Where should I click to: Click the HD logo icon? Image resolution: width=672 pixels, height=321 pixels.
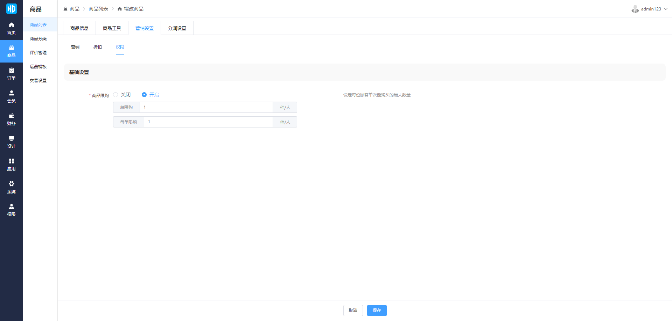(x=11, y=9)
